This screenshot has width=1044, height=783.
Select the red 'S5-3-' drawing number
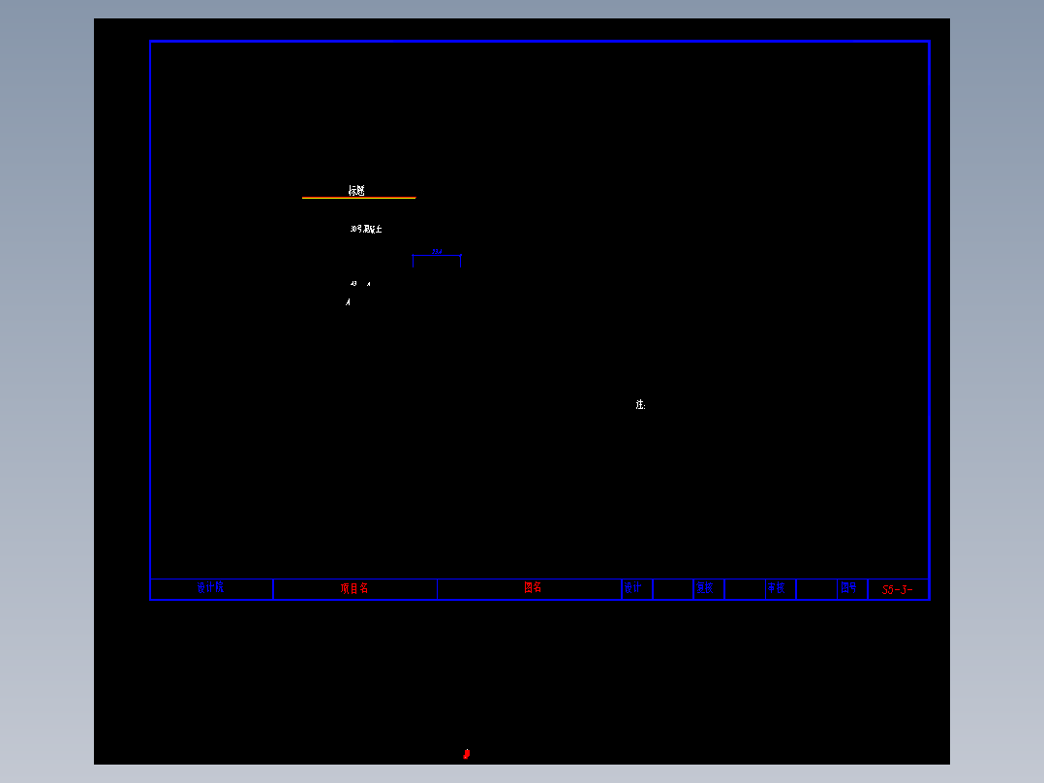point(898,589)
